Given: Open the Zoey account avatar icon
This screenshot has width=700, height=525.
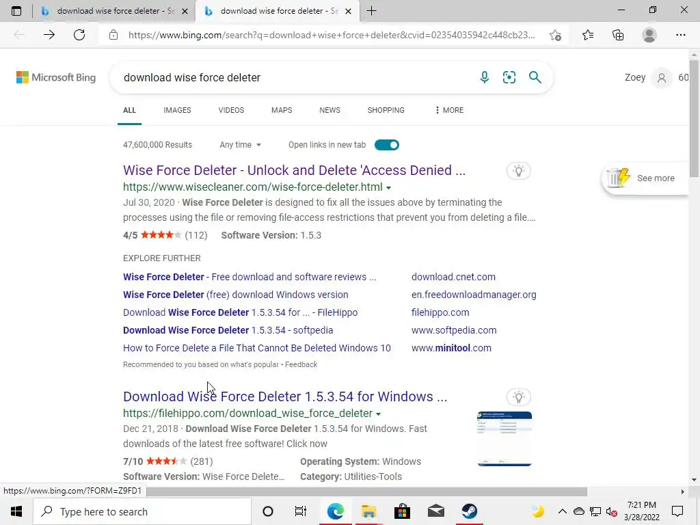Looking at the screenshot, I should click(x=662, y=78).
